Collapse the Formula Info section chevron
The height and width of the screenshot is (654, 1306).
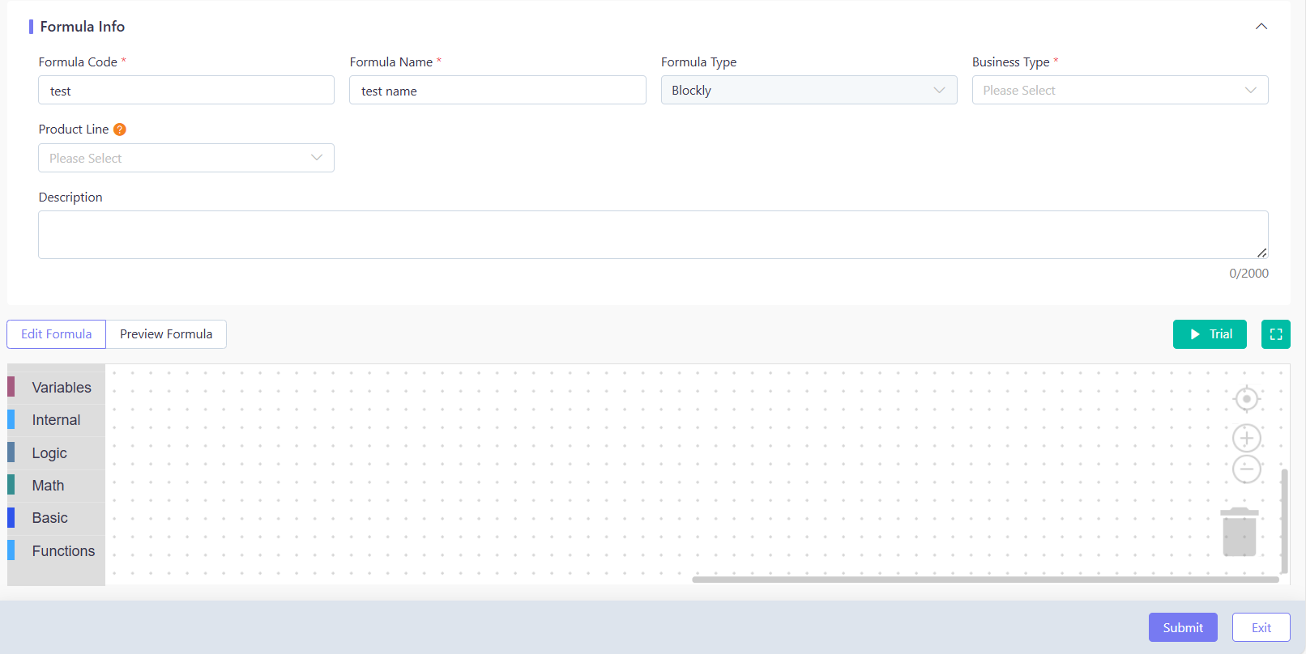[1261, 27]
